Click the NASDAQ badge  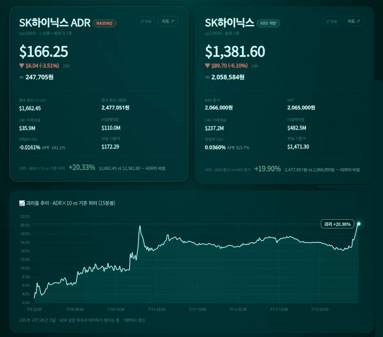(x=104, y=23)
